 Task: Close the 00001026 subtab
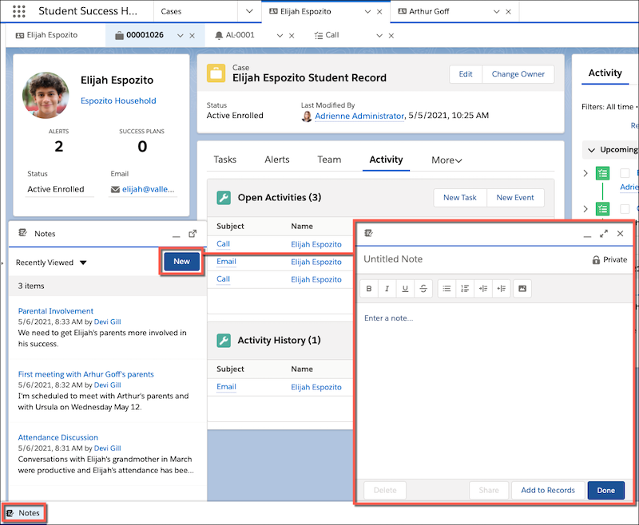tap(192, 36)
